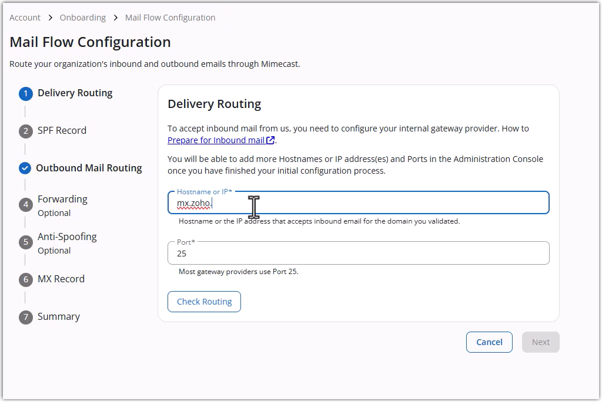Screen dimensions: 602x402
Task: Click the Next button
Action: (x=540, y=342)
